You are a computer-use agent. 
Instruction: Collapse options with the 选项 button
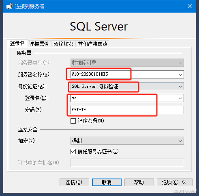pos(175,182)
